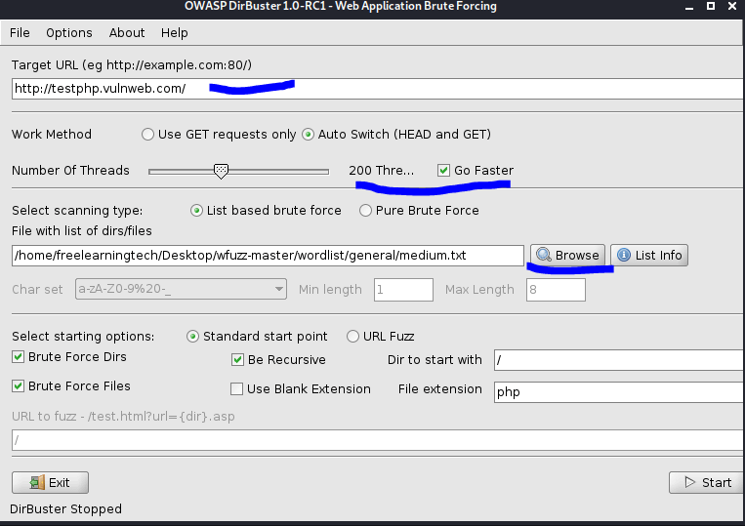Viewport: 745px width, 526px height.
Task: Open the Options menu
Action: click(69, 33)
